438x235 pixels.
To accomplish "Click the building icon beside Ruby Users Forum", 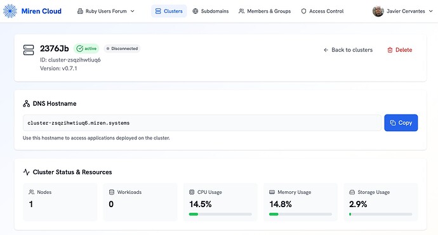I will (80, 11).
